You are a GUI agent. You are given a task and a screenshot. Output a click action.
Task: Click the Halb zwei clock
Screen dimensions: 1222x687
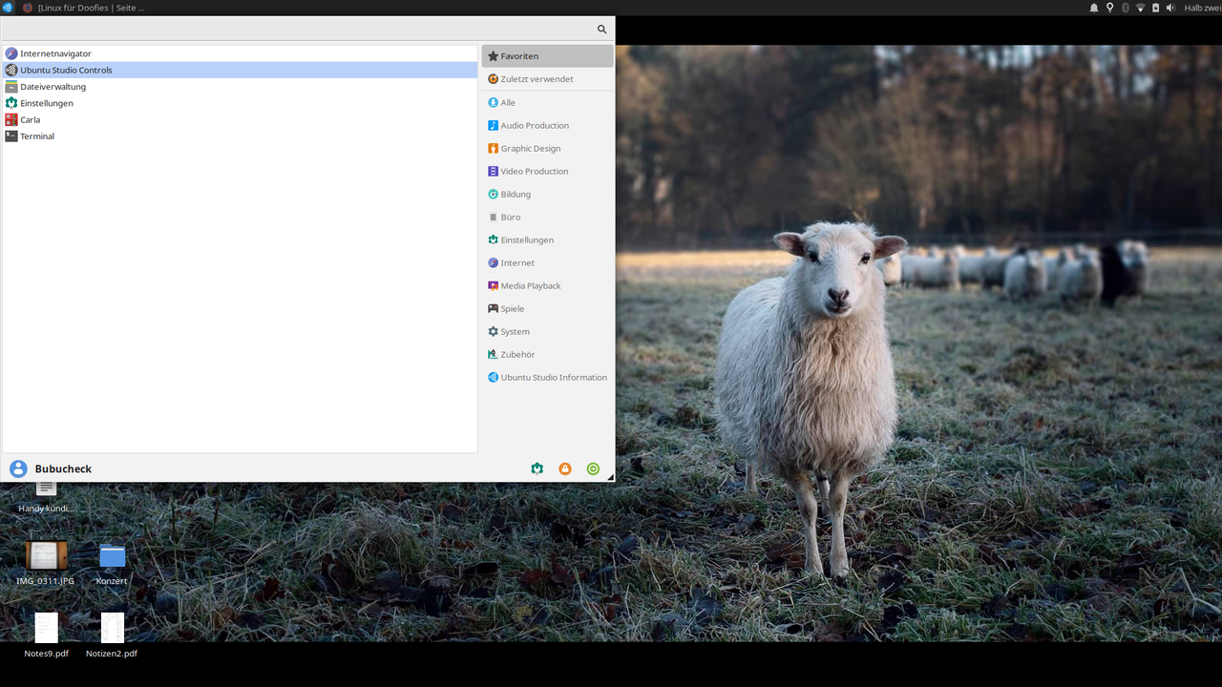pos(1203,8)
